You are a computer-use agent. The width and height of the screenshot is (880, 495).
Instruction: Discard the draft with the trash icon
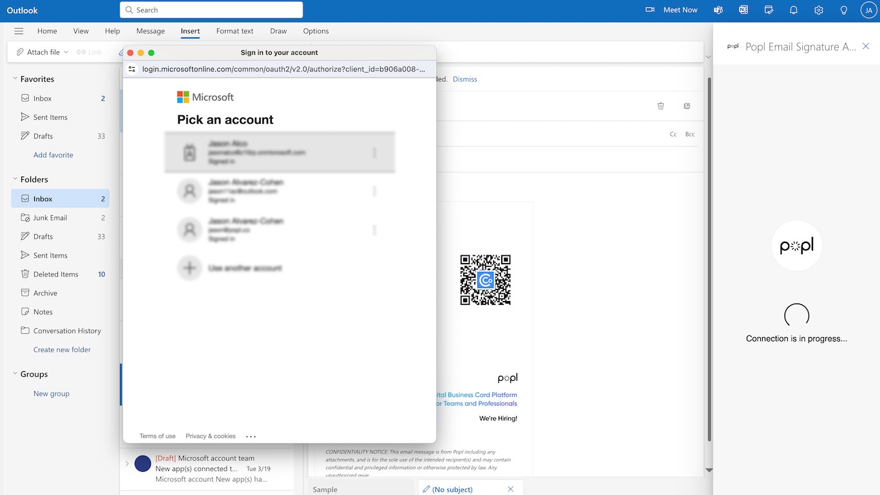pyautogui.click(x=660, y=106)
